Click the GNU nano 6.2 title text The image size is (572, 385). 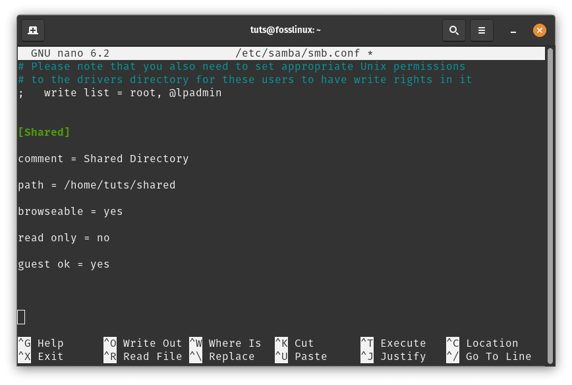(70, 53)
